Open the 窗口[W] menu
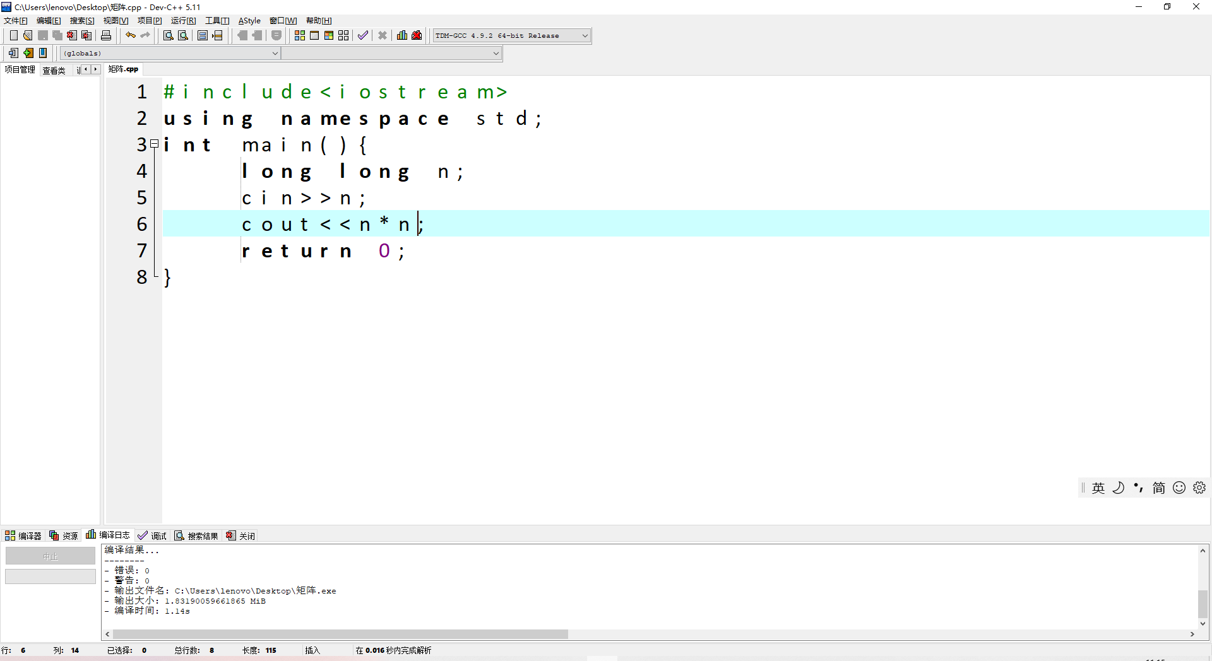Image resolution: width=1212 pixels, height=661 pixels. coord(283,21)
